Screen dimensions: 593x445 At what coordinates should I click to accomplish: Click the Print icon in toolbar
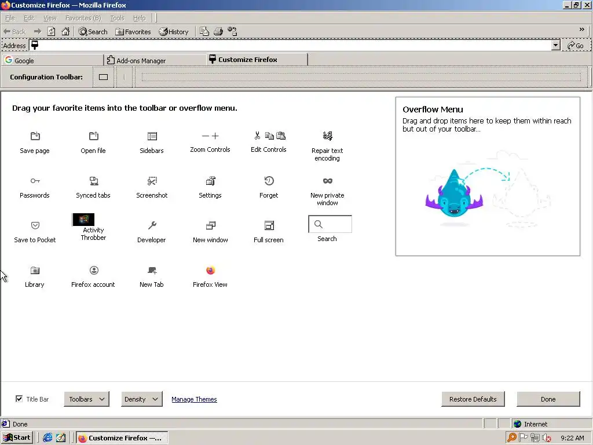(218, 31)
